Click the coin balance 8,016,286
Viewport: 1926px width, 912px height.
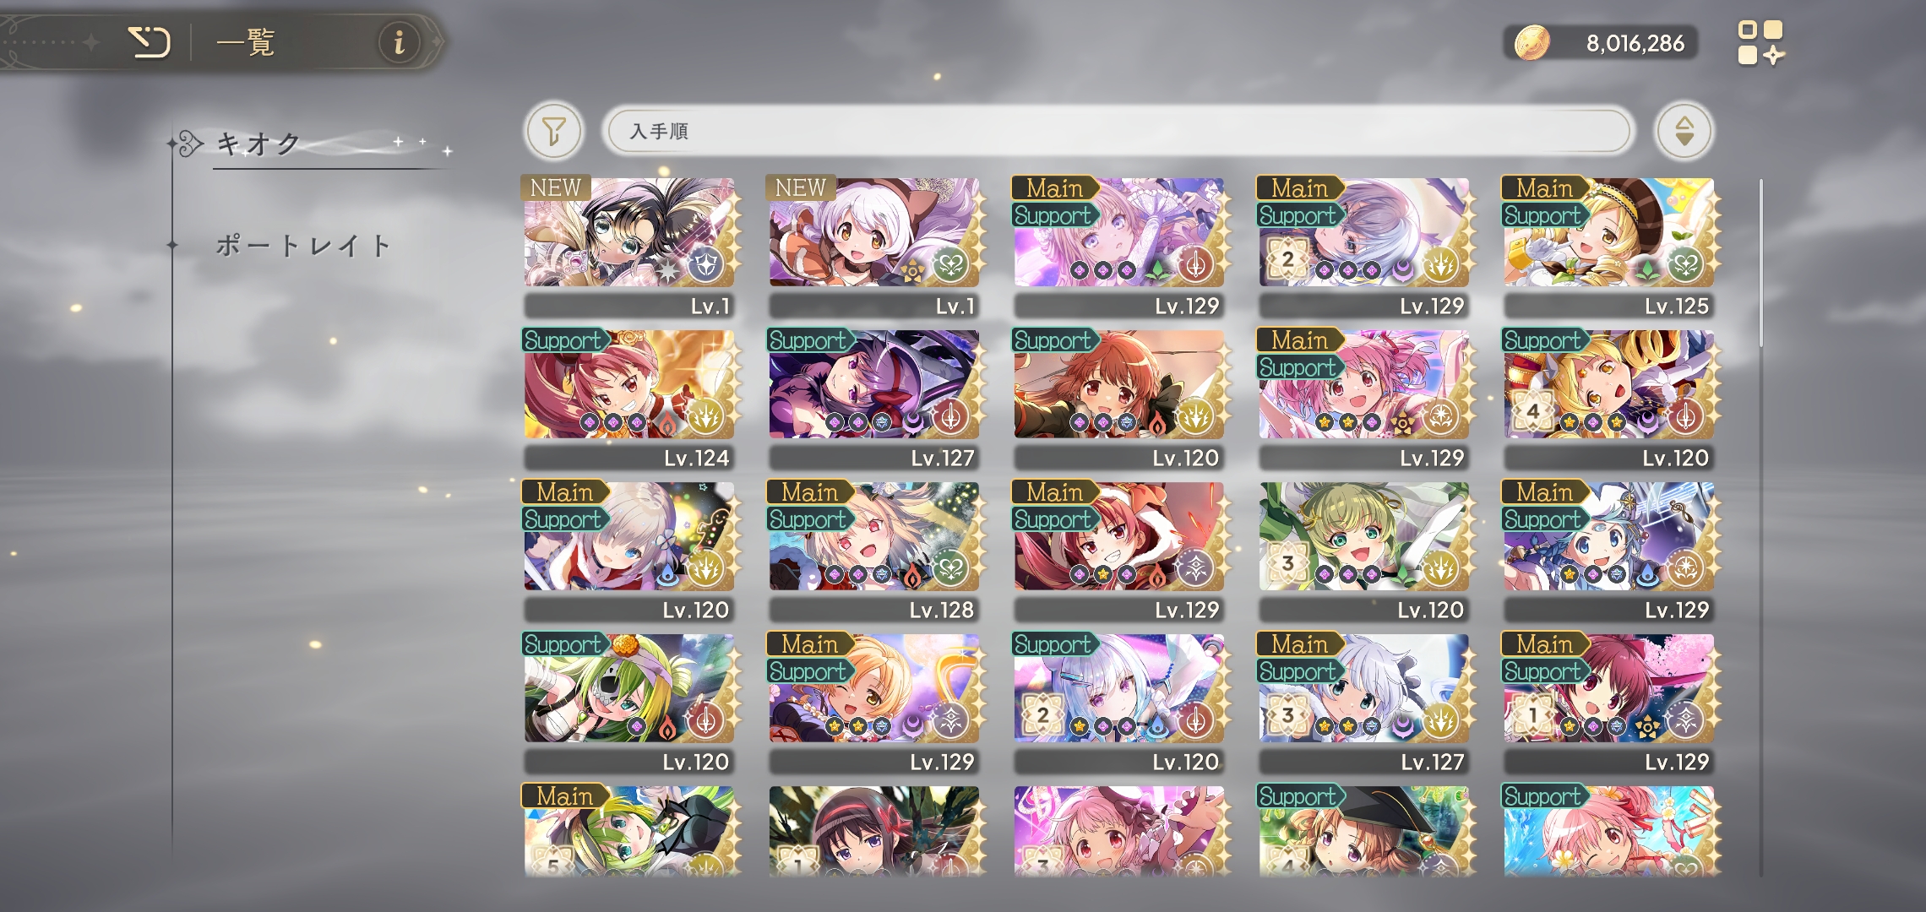coord(1635,43)
